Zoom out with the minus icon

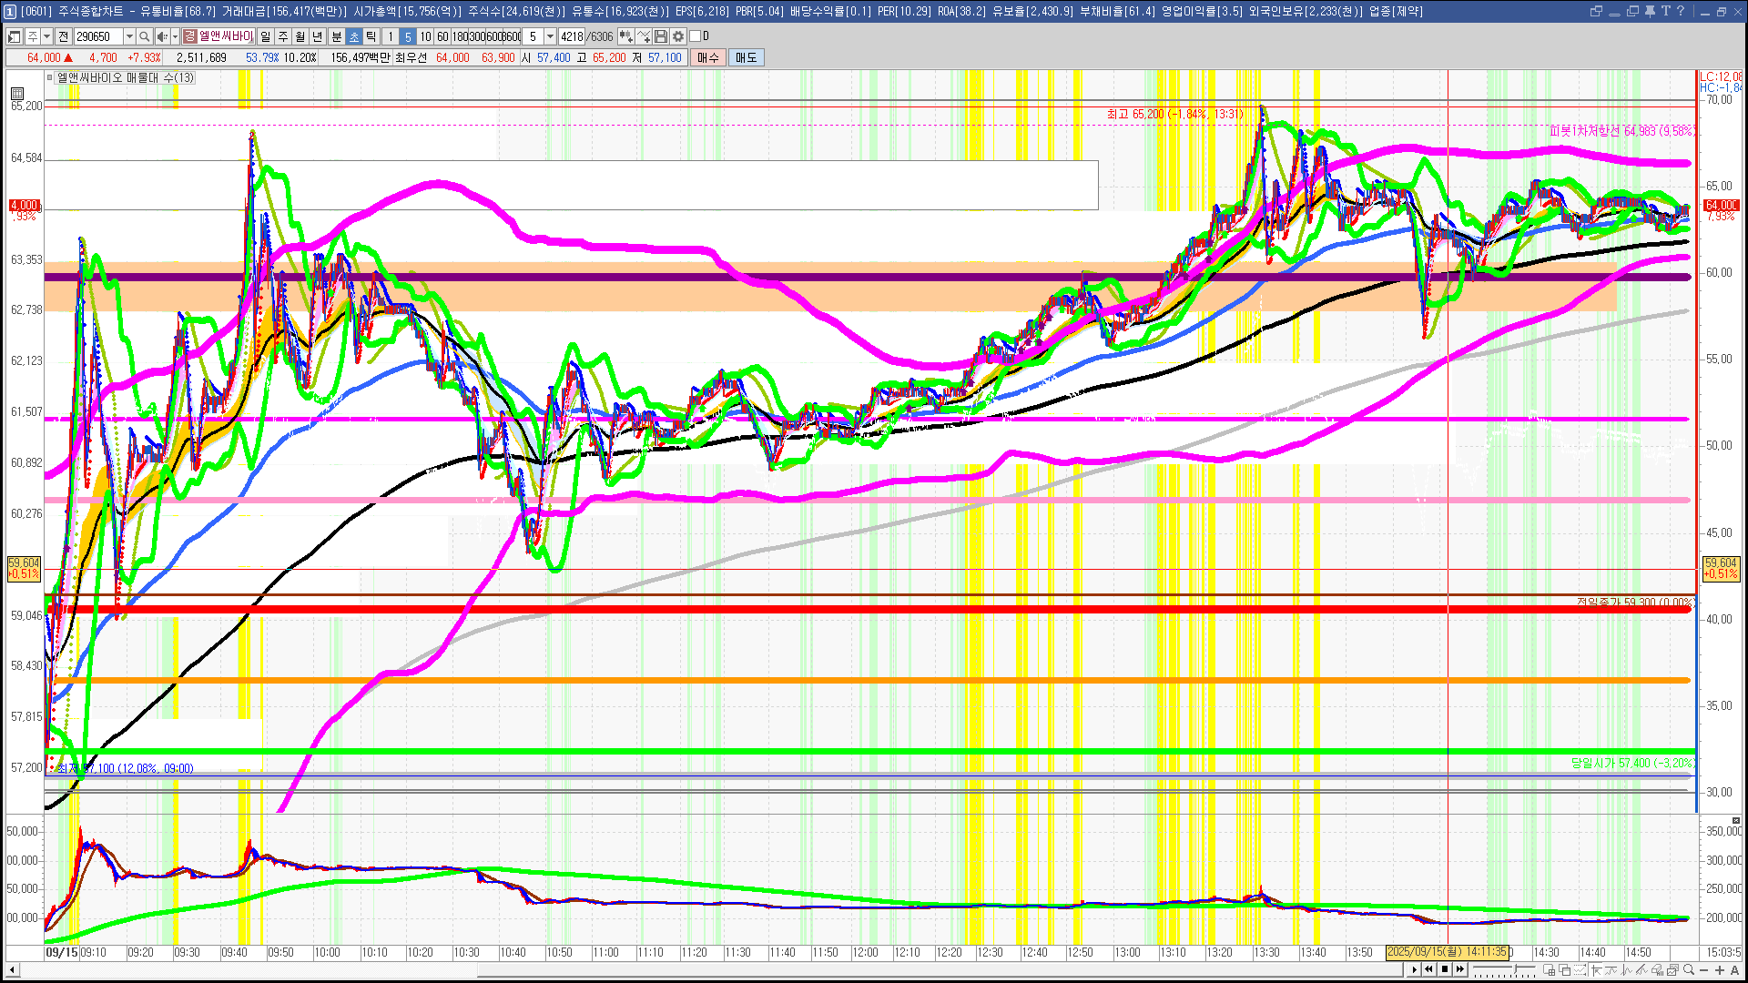pyautogui.click(x=1703, y=970)
